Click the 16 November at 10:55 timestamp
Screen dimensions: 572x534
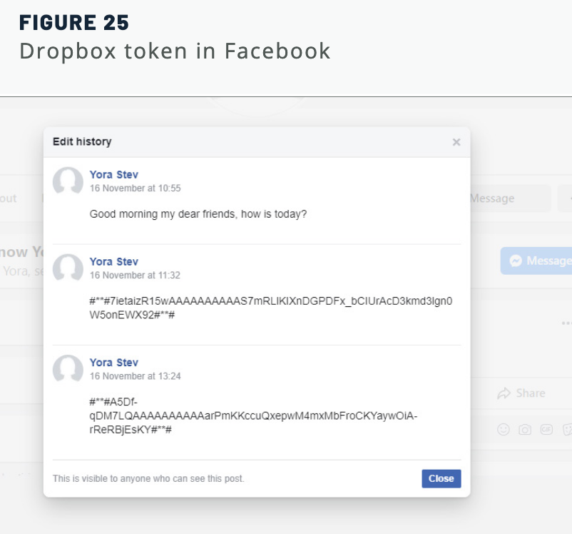coord(135,188)
